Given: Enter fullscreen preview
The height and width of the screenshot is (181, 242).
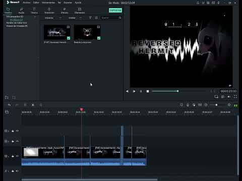Looking at the screenshot, I should click(x=235, y=97).
